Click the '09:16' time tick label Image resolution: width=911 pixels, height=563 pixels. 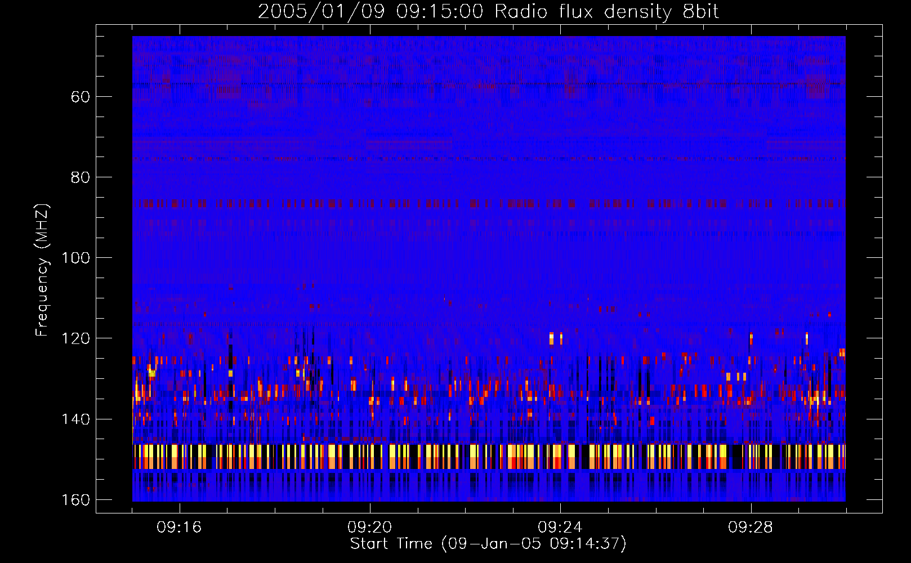tap(179, 528)
